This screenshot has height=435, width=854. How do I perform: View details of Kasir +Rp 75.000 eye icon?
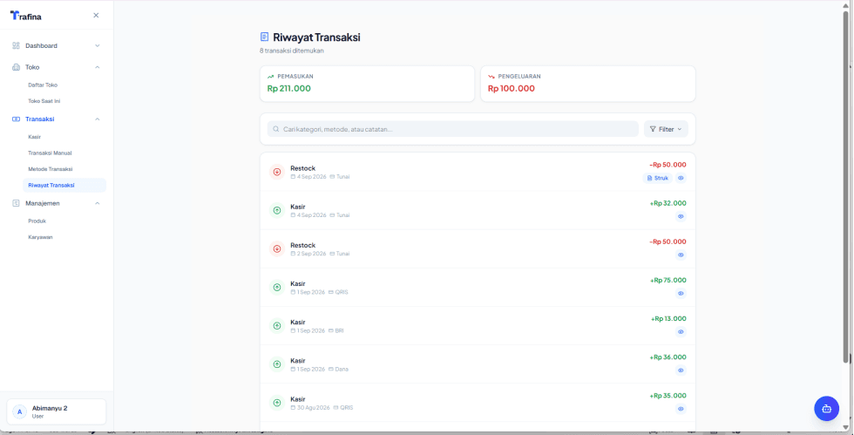pyautogui.click(x=681, y=293)
